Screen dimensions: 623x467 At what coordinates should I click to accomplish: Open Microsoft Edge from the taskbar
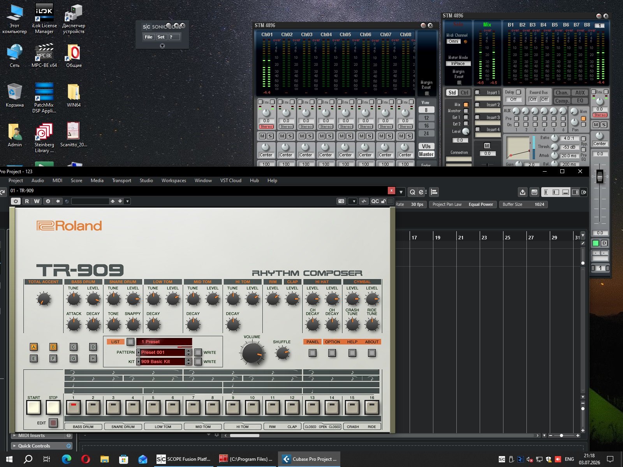[x=66, y=459]
